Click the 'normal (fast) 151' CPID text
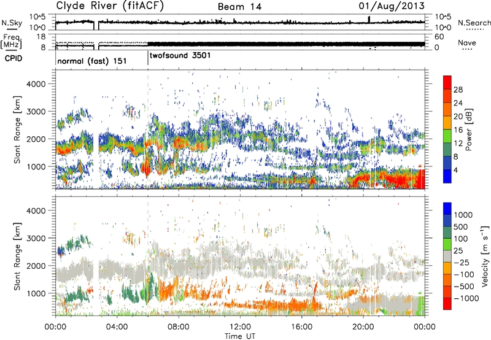This screenshot has height=340, width=491. click(x=92, y=61)
